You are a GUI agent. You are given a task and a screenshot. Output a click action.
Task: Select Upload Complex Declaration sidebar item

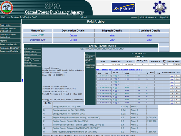coord(11,30)
